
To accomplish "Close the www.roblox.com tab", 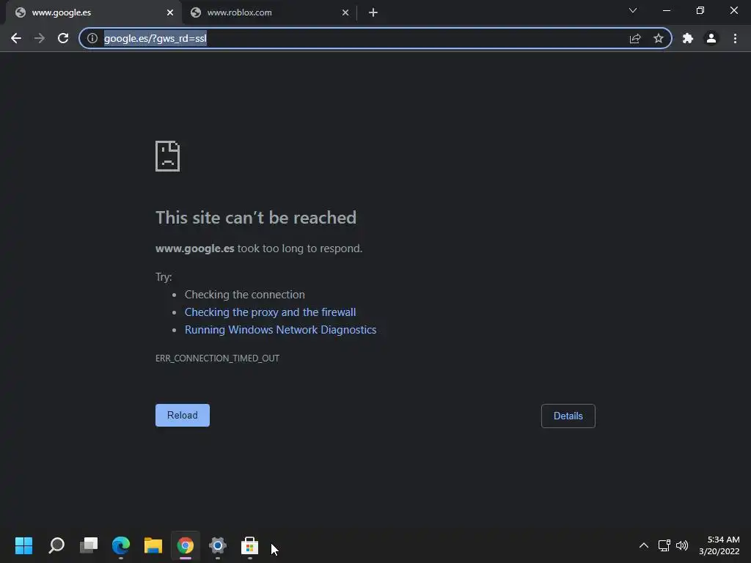I will 345,12.
